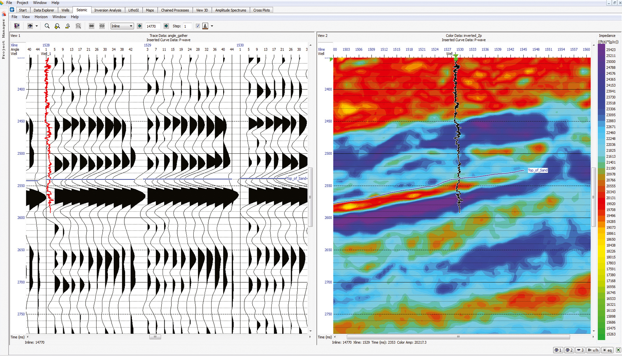Click the Zoom In icon with plus sign
The width and height of the screenshot is (622, 356).
pyautogui.click(x=57, y=26)
